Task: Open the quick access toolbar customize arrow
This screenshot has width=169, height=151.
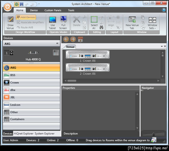Action: coord(39,4)
